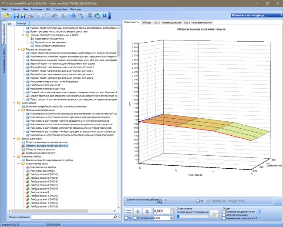Check 'Поменять местами оси X и Z'

point(224,218)
